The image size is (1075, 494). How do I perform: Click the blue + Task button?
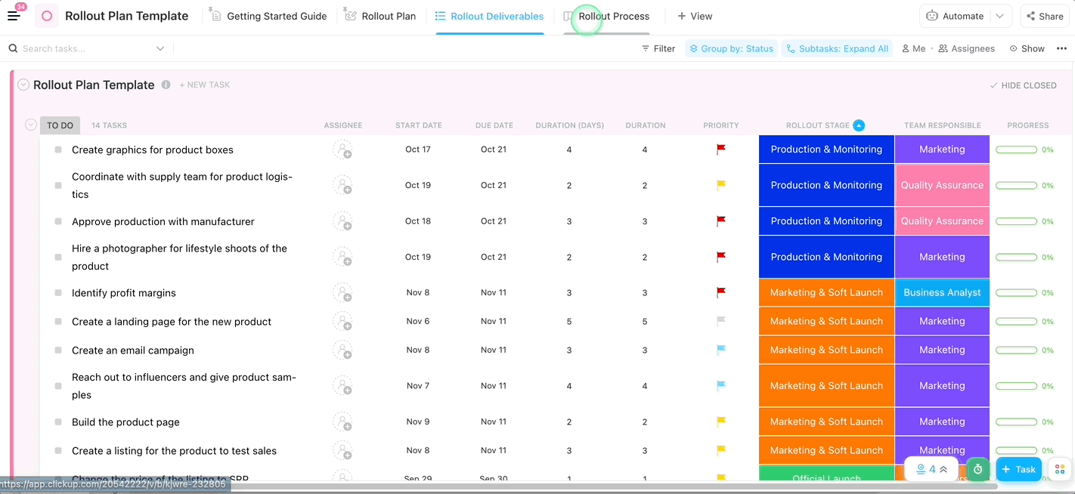point(1018,469)
